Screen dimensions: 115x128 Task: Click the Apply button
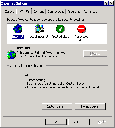[x=102, y=122]
